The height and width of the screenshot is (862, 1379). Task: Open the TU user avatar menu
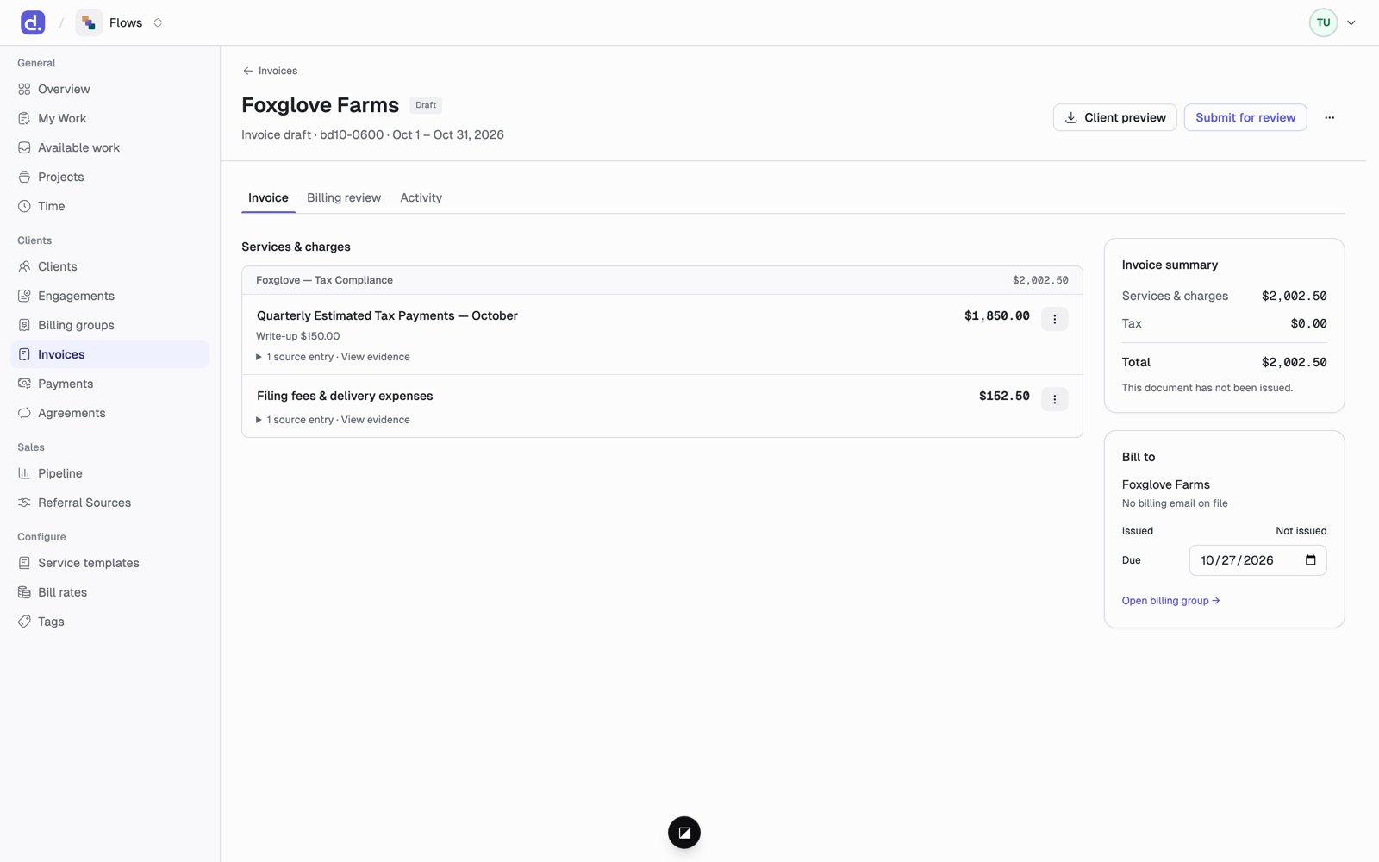1323,22
